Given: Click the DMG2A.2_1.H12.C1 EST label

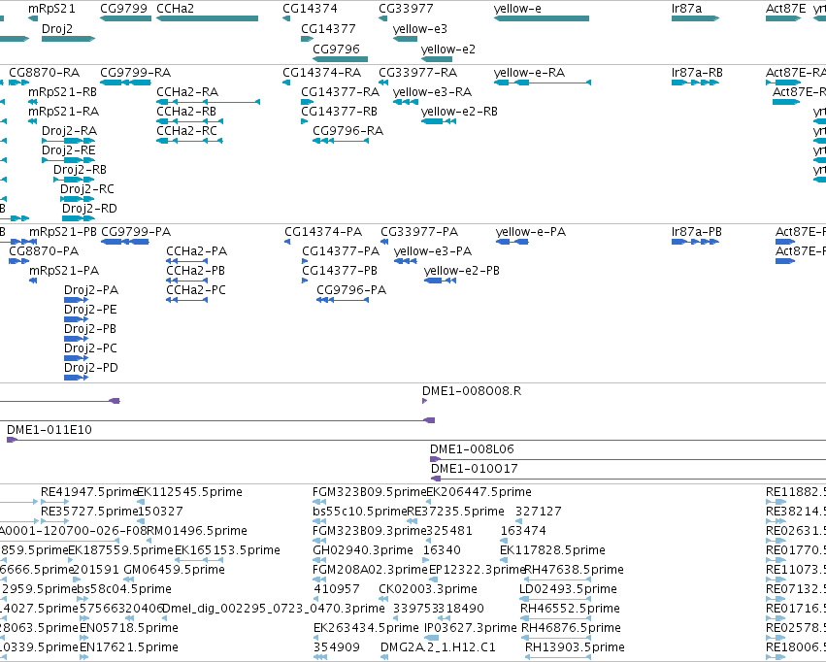Looking at the screenshot, I should click(x=438, y=647).
